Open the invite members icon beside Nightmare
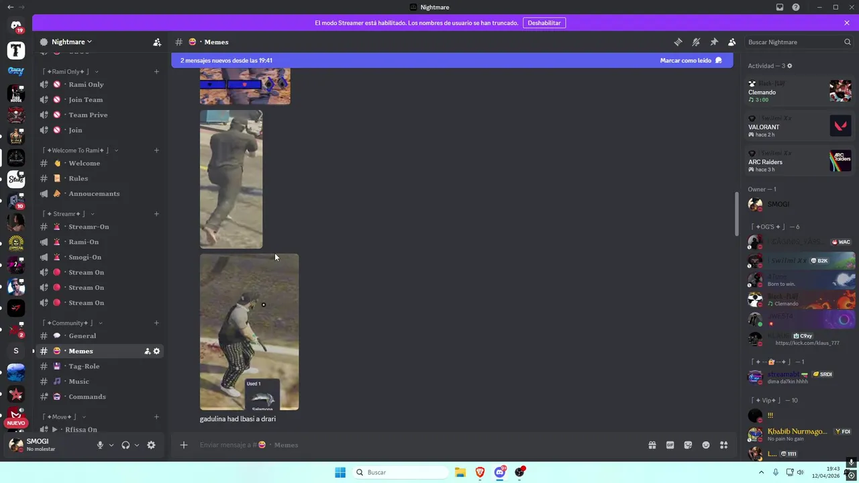 pyautogui.click(x=157, y=42)
